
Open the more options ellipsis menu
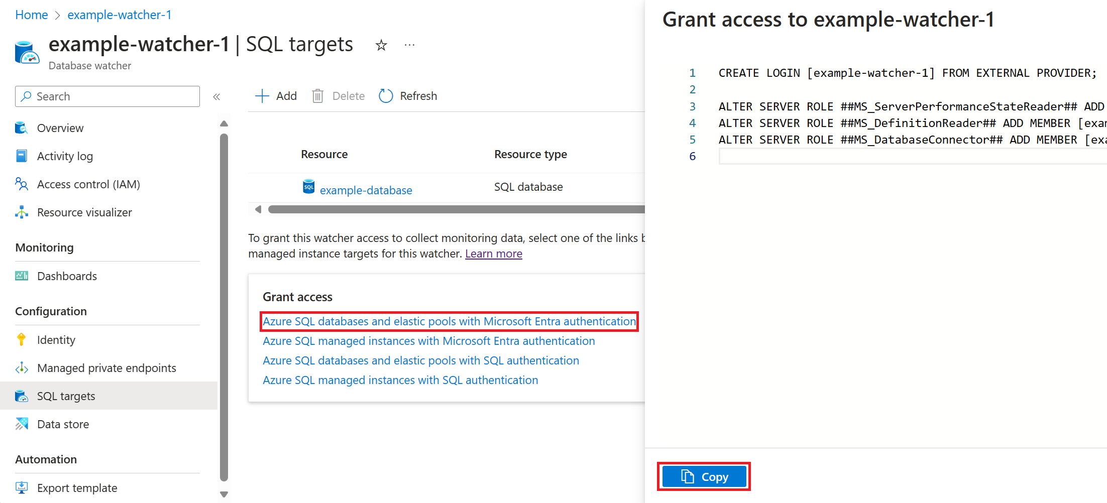pyautogui.click(x=409, y=46)
